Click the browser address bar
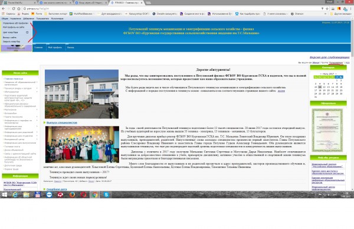Image resolution: width=354 pixels, height=229 pixels. coord(172,9)
